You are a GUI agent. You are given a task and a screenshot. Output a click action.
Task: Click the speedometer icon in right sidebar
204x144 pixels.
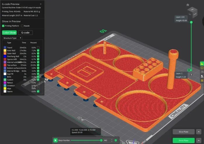(x=202, y=72)
